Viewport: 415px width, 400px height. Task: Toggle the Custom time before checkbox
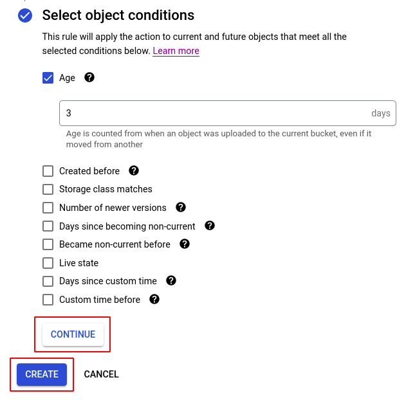(48, 300)
